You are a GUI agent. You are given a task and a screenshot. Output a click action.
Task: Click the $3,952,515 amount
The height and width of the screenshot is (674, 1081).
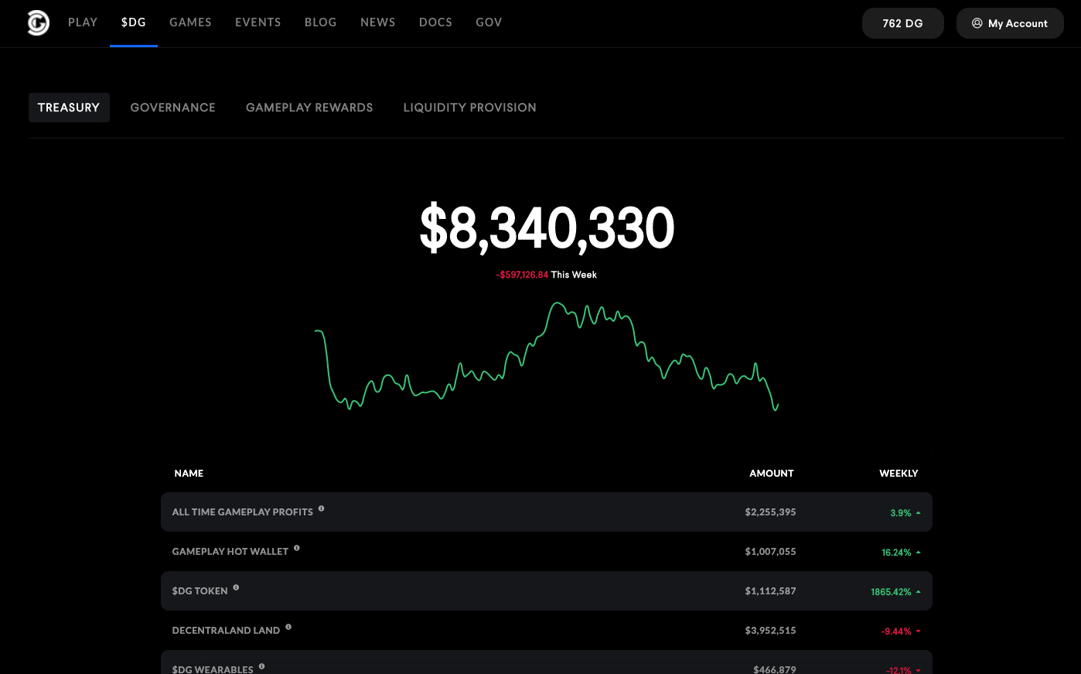pos(770,631)
